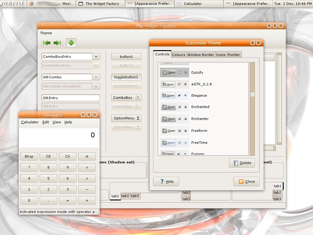
Task: Click the Bksp calculator key
Action: click(x=29, y=156)
